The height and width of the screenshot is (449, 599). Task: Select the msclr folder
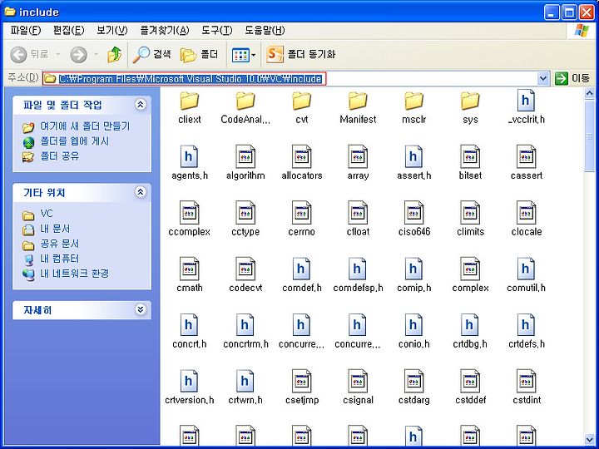click(x=414, y=108)
